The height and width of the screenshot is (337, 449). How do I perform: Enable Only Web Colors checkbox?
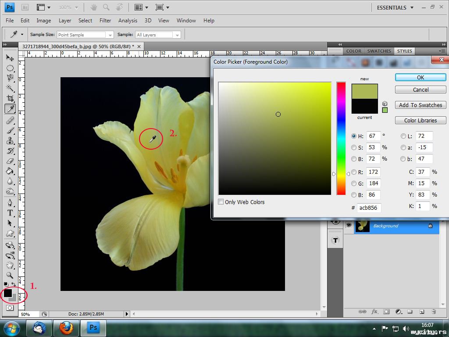pyautogui.click(x=221, y=202)
